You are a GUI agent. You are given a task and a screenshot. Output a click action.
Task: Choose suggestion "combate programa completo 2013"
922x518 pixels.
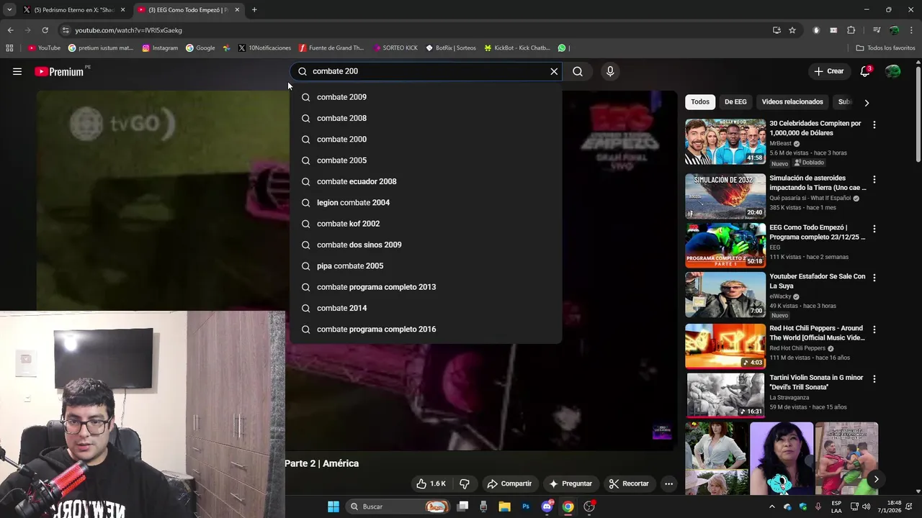pyautogui.click(x=425, y=287)
